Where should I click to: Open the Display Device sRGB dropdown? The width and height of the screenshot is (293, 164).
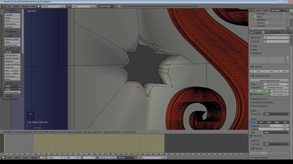click(x=276, y=114)
